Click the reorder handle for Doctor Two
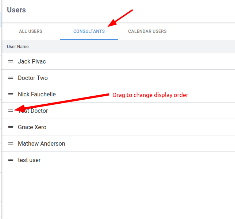 point(11,78)
